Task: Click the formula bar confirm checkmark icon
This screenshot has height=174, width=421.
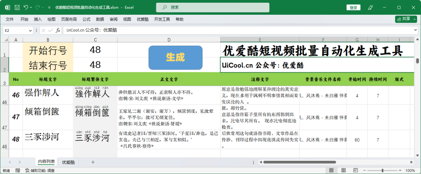Action: pos(50,31)
